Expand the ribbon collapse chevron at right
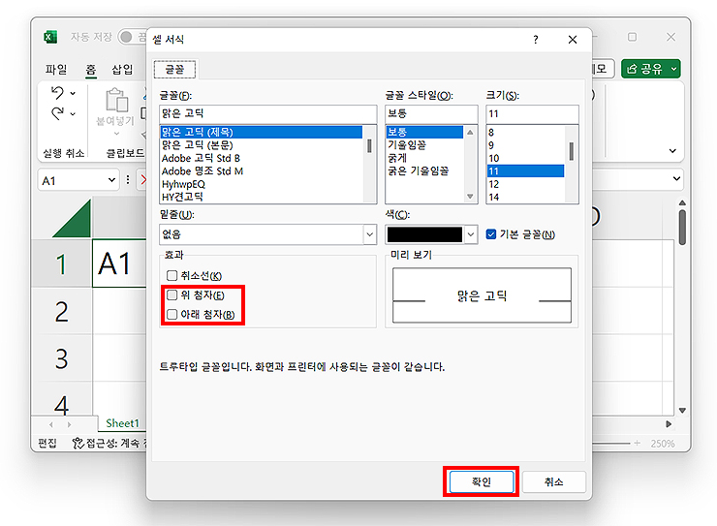This screenshot has height=526, width=717. pos(672,151)
